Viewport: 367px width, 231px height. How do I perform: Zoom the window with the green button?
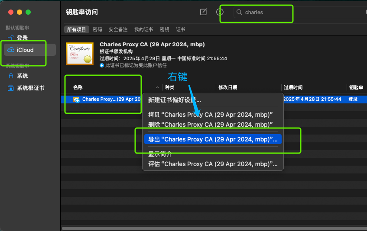28,12
